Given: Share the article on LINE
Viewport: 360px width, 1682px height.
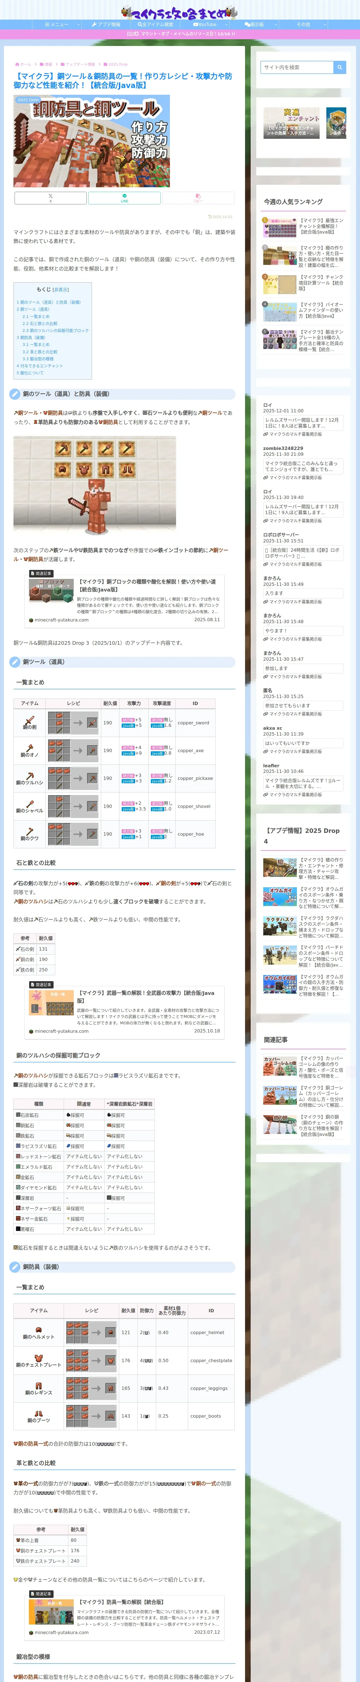Looking at the screenshot, I should point(124,198).
